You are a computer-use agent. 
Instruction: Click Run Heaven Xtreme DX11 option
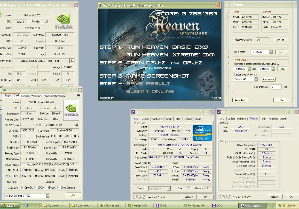(x=170, y=55)
